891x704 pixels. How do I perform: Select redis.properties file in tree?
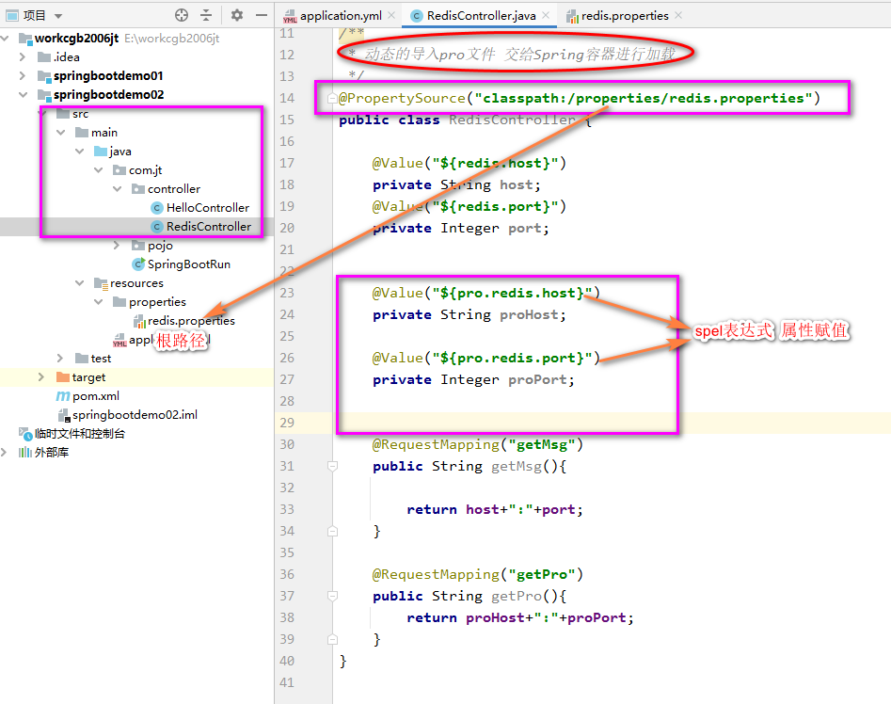tap(191, 320)
